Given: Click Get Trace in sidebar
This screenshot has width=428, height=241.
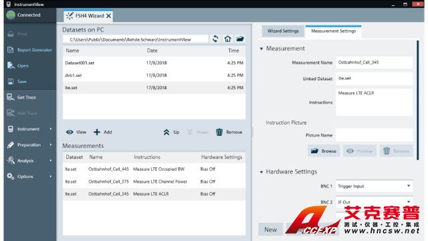Looking at the screenshot, I should (x=27, y=97).
